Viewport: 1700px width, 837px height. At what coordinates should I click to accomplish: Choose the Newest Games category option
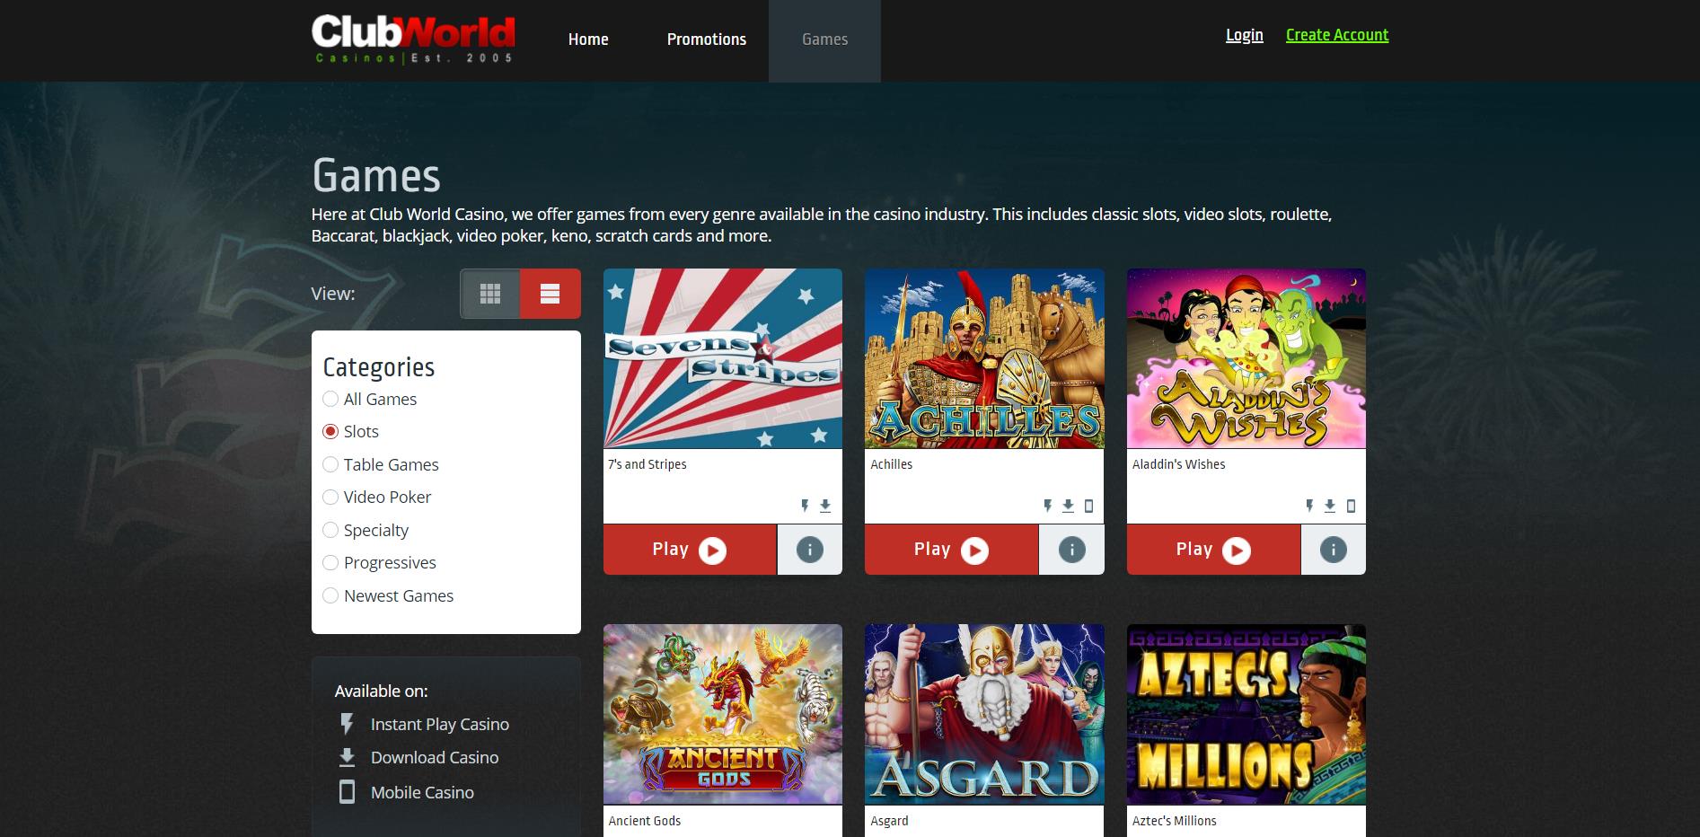pyautogui.click(x=330, y=595)
